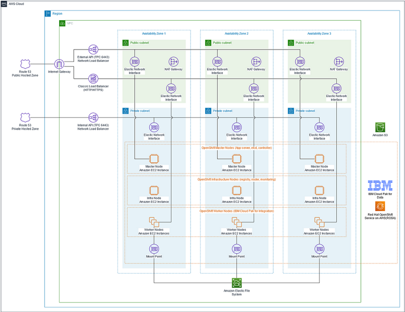The height and width of the screenshot is (312, 405).
Task: Click the 'Availability Zone 3' label
Action: (x=319, y=34)
